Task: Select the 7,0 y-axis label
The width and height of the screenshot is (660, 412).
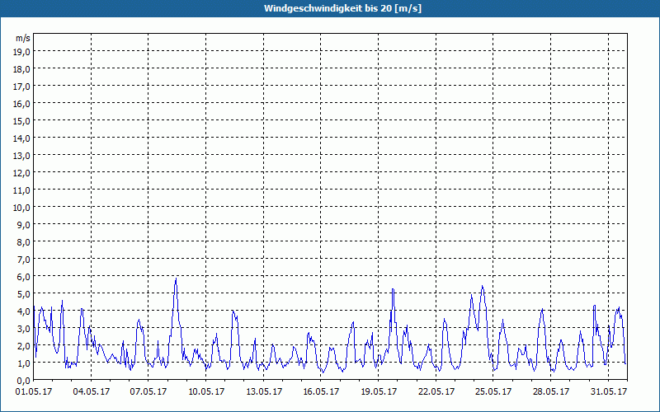Action: click(25, 259)
